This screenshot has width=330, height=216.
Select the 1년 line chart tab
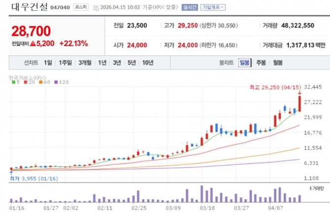[102, 62]
